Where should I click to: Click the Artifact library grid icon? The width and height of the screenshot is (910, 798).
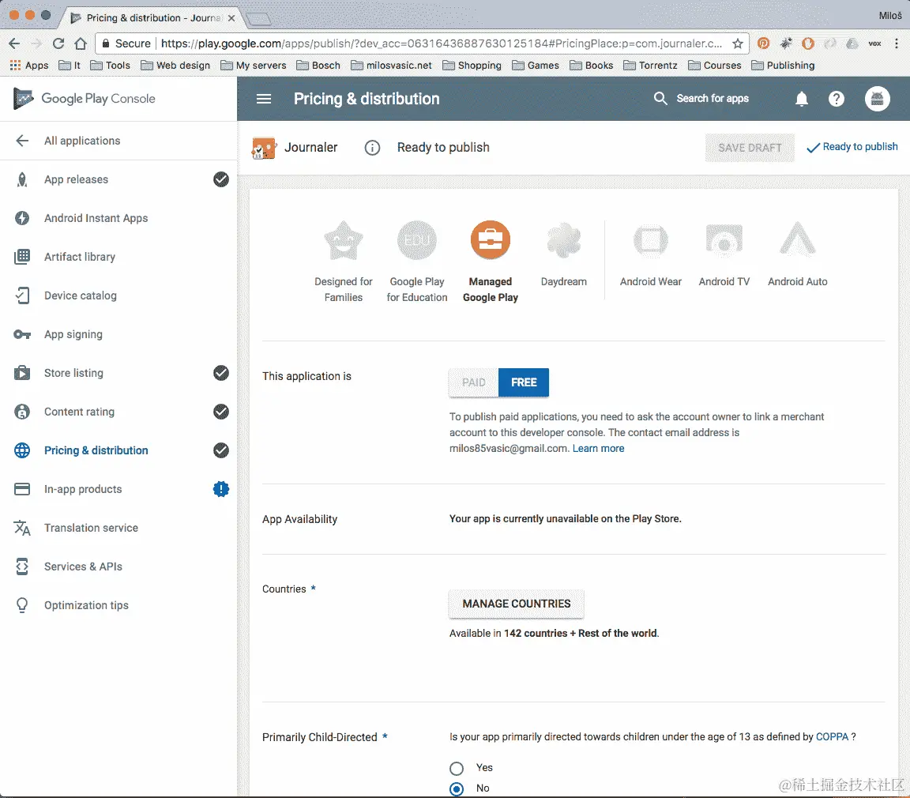click(x=22, y=257)
